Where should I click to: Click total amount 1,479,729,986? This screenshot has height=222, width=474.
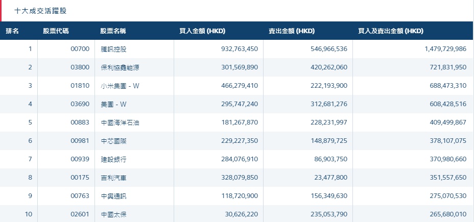click(445, 49)
